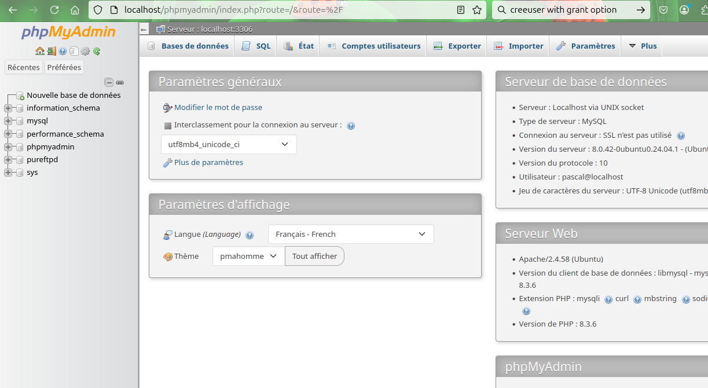Open navigation panel settings gear icon
Viewport: 708px width, 388px height.
point(86,52)
